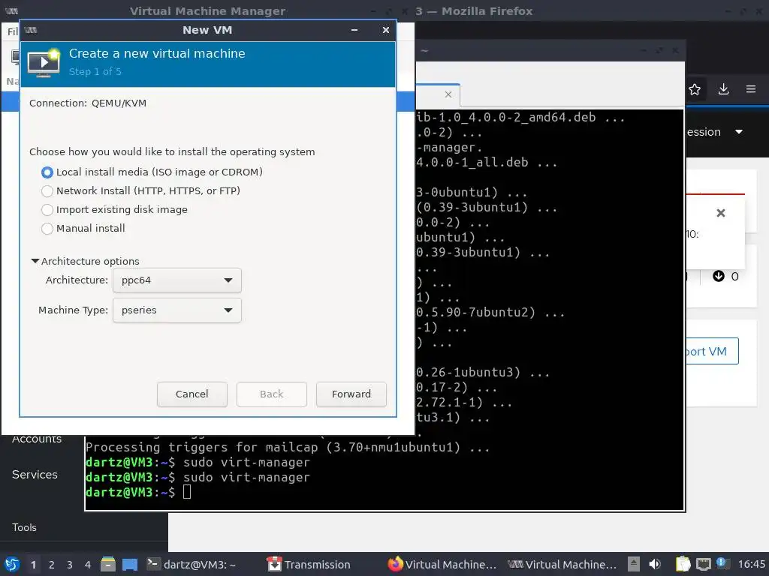
Task: Open the Lubuntu application menu
Action: pyautogui.click(x=12, y=565)
